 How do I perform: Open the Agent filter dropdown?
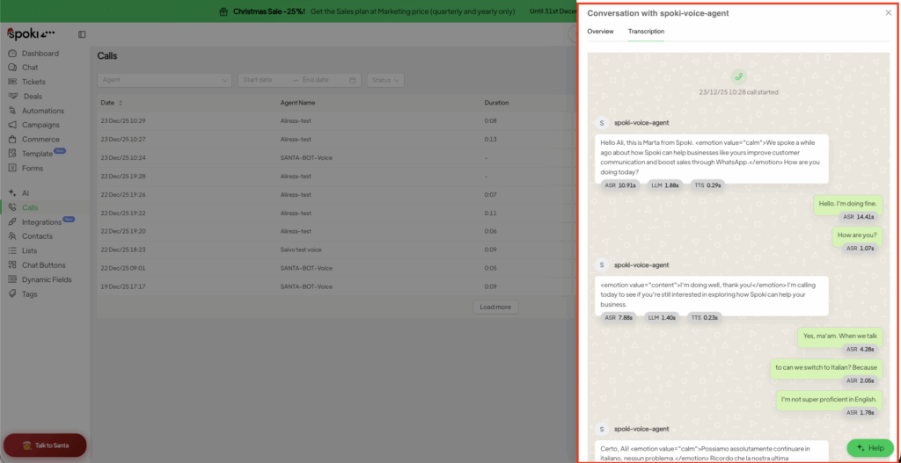[x=164, y=80]
